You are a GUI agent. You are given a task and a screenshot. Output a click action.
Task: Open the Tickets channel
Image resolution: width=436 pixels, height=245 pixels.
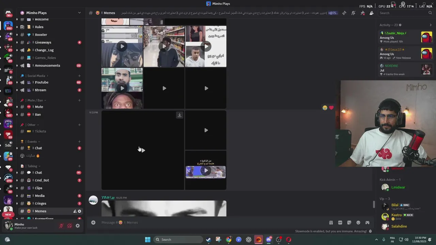50,131
